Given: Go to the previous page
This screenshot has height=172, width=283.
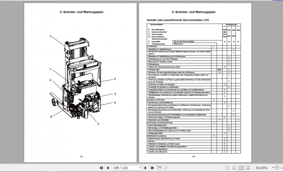Looking at the screenshot, I should [x=108, y=168].
